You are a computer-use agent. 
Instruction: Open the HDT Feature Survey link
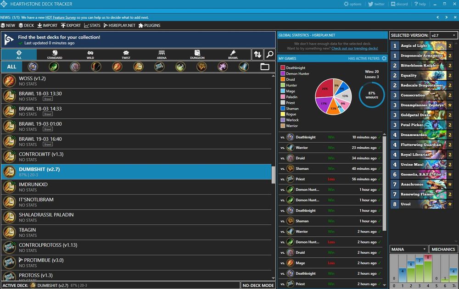(61, 17)
